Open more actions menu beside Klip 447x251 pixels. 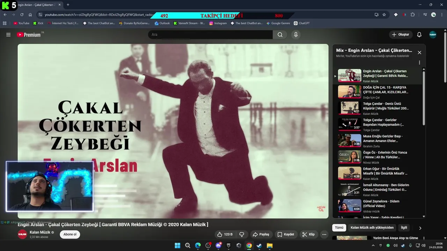(x=324, y=234)
